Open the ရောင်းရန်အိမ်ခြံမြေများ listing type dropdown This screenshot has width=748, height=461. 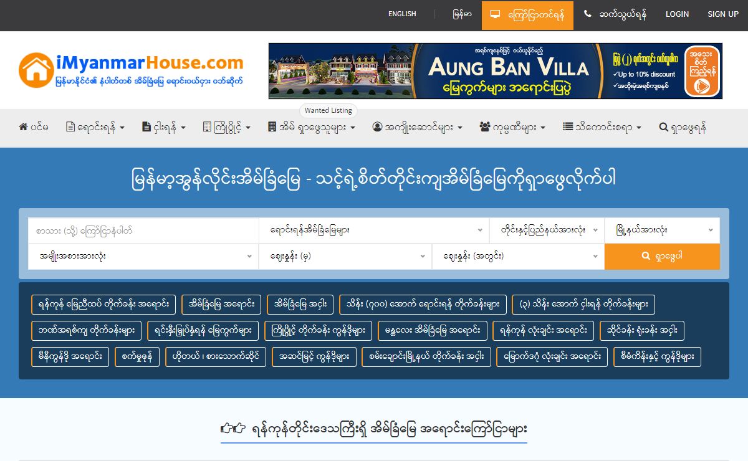(374, 230)
